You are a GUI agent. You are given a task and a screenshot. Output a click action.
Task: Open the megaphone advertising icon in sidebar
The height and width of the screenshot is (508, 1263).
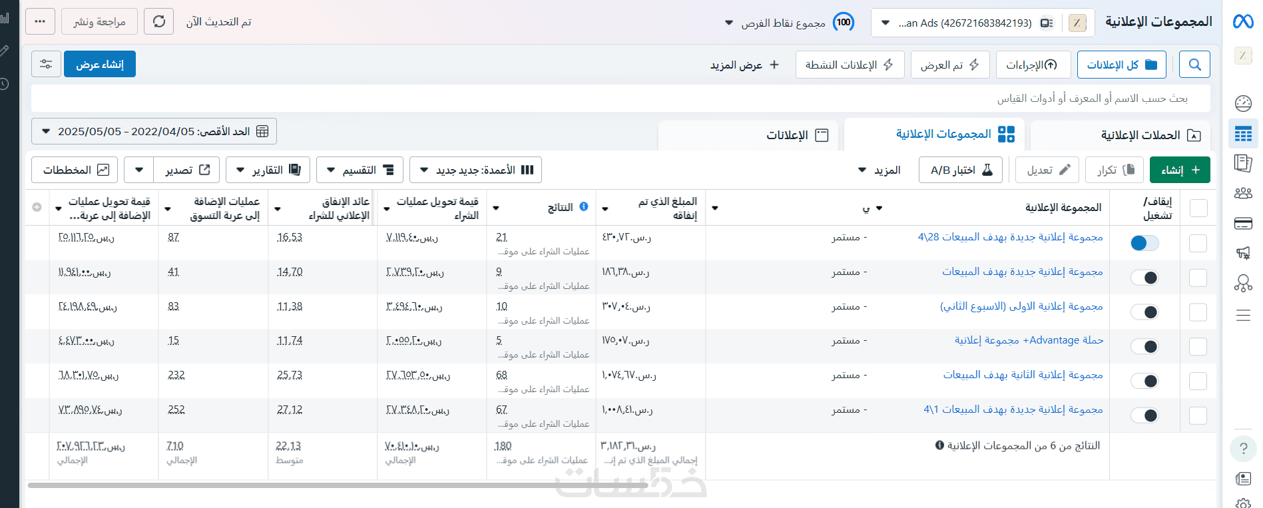(x=1243, y=253)
